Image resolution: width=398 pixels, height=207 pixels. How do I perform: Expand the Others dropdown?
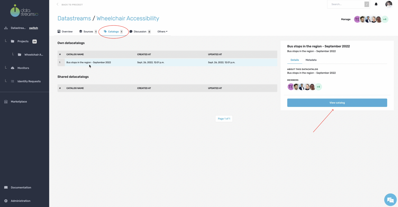(162, 32)
